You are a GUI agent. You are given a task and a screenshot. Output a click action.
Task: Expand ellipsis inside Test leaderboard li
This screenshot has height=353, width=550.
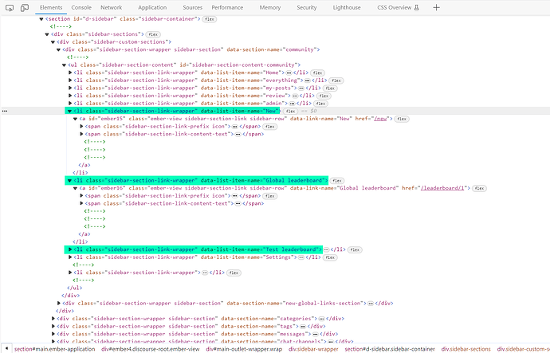326,249
